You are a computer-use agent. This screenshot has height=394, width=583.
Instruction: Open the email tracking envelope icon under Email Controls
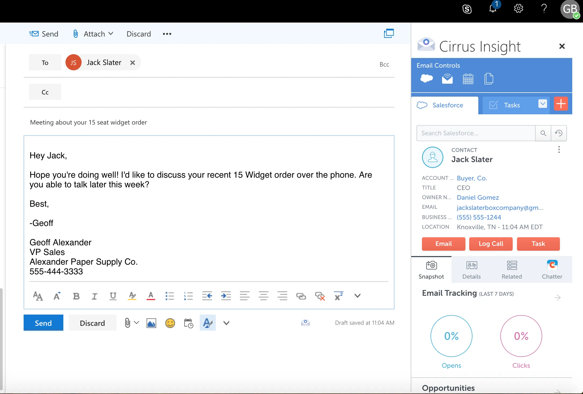pyautogui.click(x=447, y=79)
